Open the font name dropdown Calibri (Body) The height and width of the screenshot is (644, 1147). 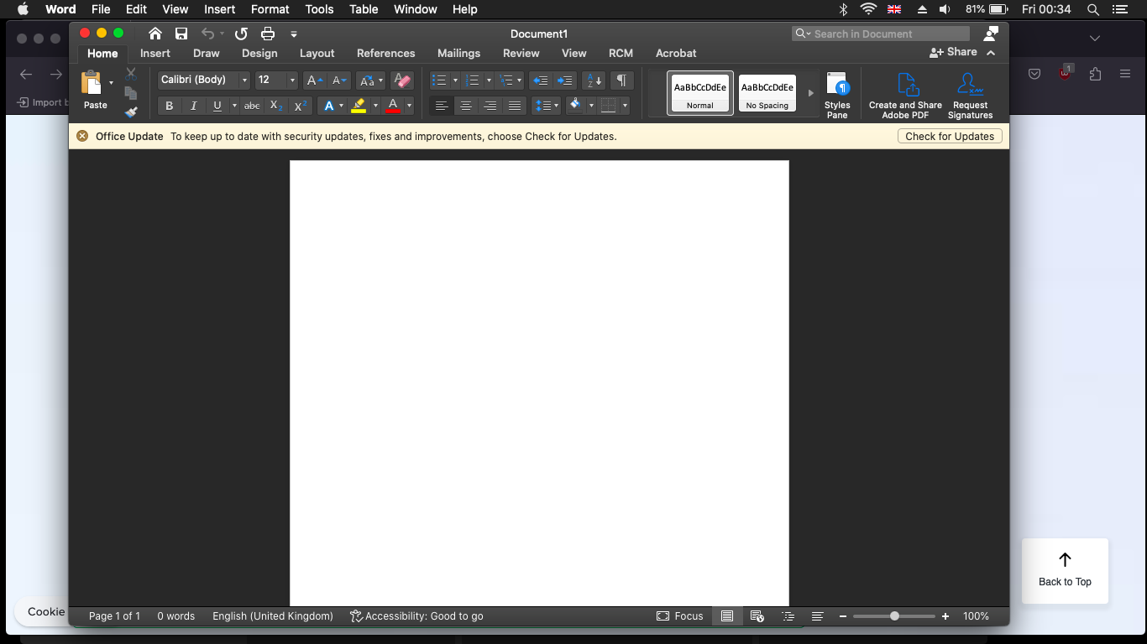pyautogui.click(x=204, y=80)
